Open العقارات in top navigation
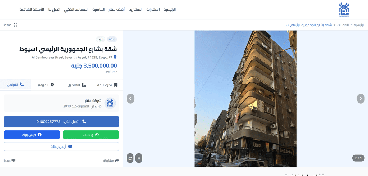368x176 pixels. coord(153,10)
